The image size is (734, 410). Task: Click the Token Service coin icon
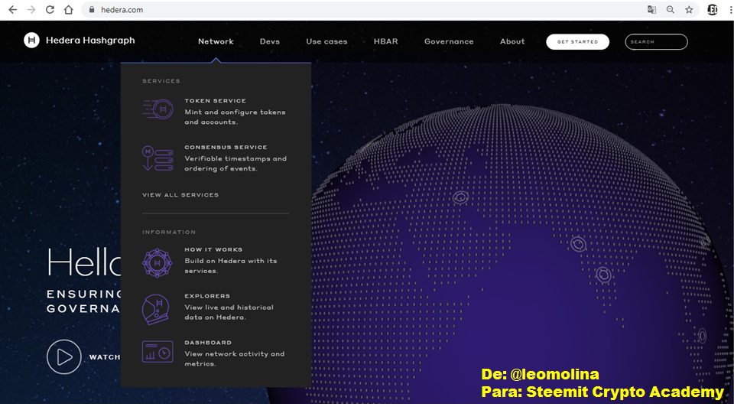158,109
